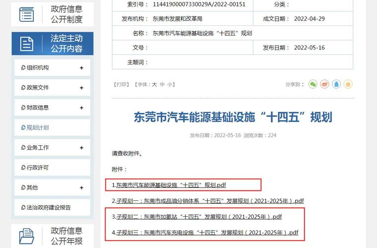Click the 分享到 label
The height and width of the screenshot is (248, 377).
pyautogui.click(x=295, y=85)
